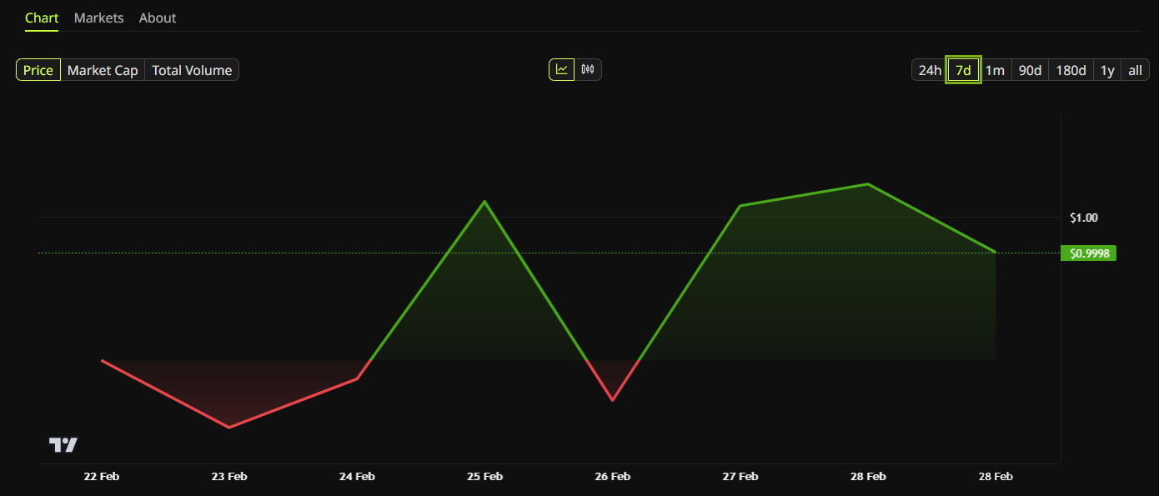The width and height of the screenshot is (1159, 496).
Task: Switch to Market Cap view
Action: 103,70
